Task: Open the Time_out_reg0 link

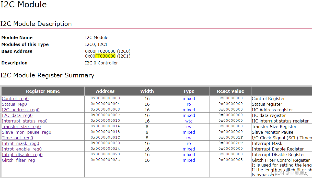Action: [x=17, y=138]
